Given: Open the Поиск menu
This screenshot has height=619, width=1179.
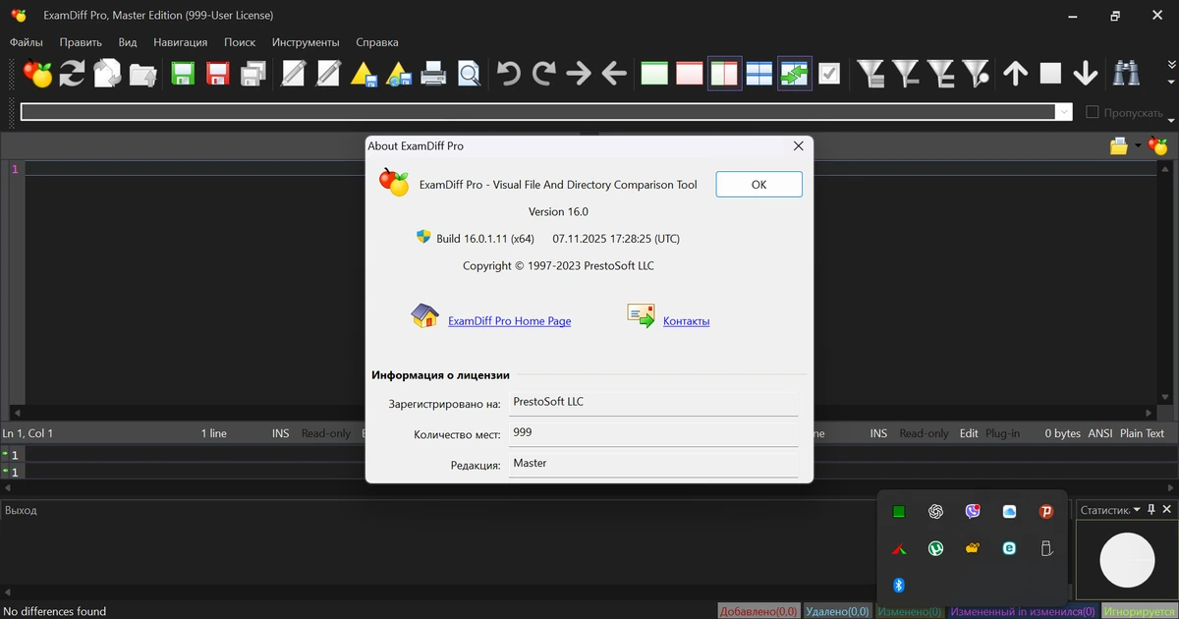Looking at the screenshot, I should [x=240, y=42].
